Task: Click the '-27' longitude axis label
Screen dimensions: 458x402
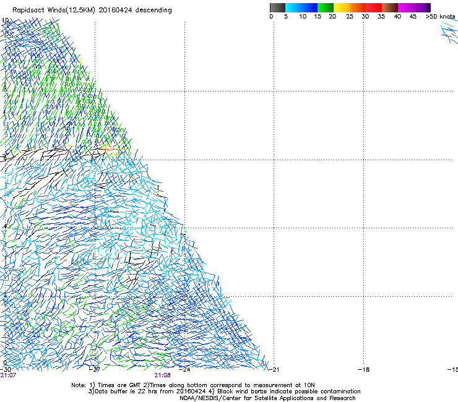Action: pos(95,370)
